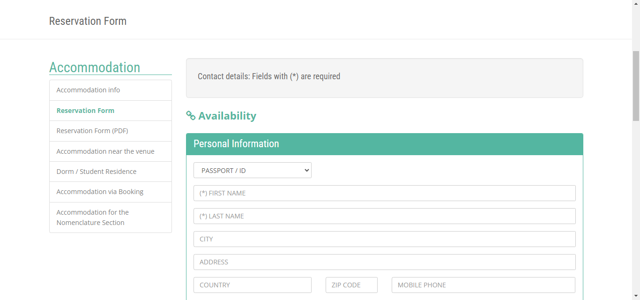Focus the First Name input field
This screenshot has height=300, width=640.
click(384, 193)
